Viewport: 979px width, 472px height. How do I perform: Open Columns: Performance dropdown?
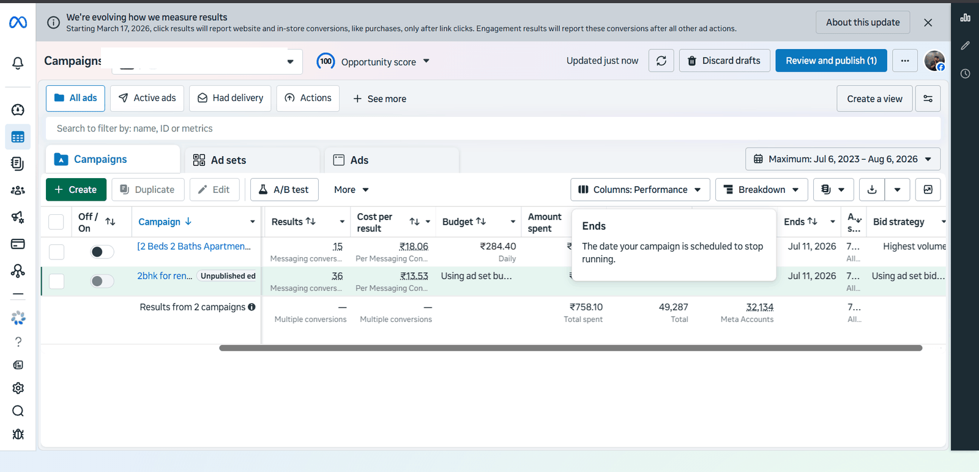pyautogui.click(x=640, y=190)
